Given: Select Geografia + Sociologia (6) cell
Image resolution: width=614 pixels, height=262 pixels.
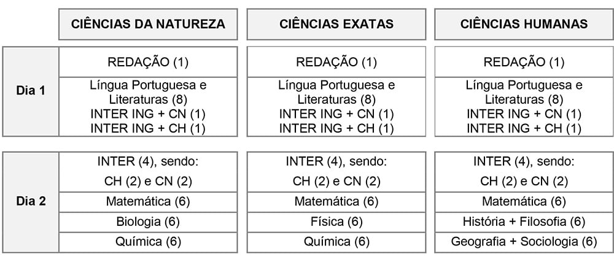Looking at the screenshot, I should [x=524, y=242].
